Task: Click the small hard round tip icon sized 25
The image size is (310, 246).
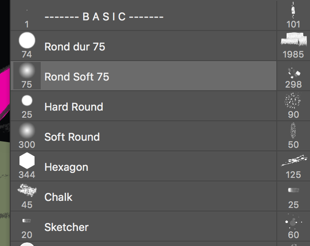Action: [27, 101]
